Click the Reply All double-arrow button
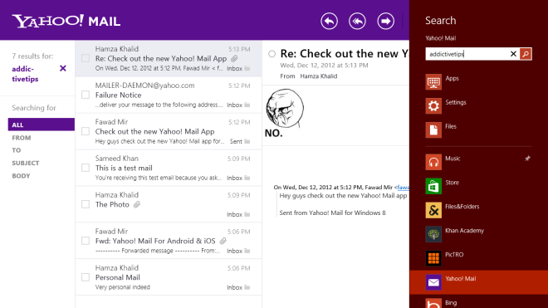The height and width of the screenshot is (308, 548). click(357, 21)
